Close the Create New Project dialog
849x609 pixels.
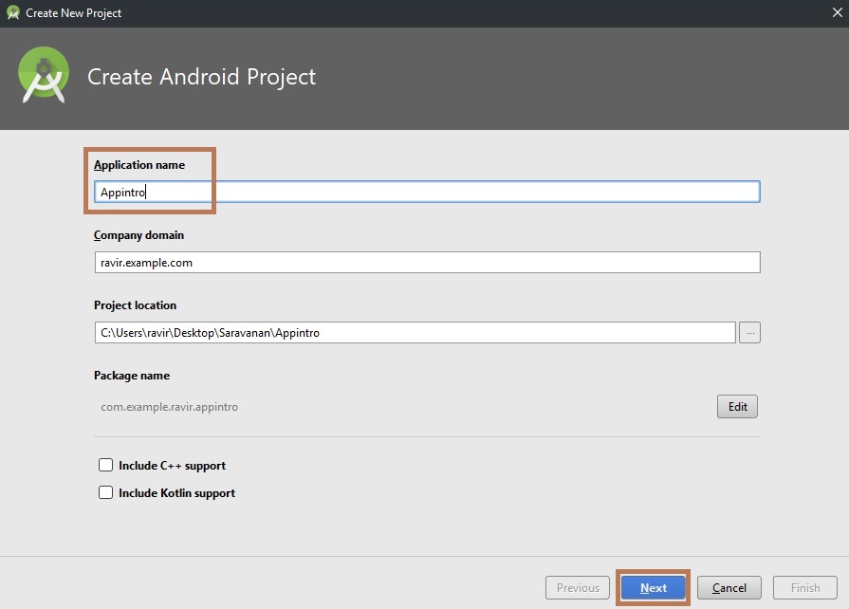(x=837, y=13)
